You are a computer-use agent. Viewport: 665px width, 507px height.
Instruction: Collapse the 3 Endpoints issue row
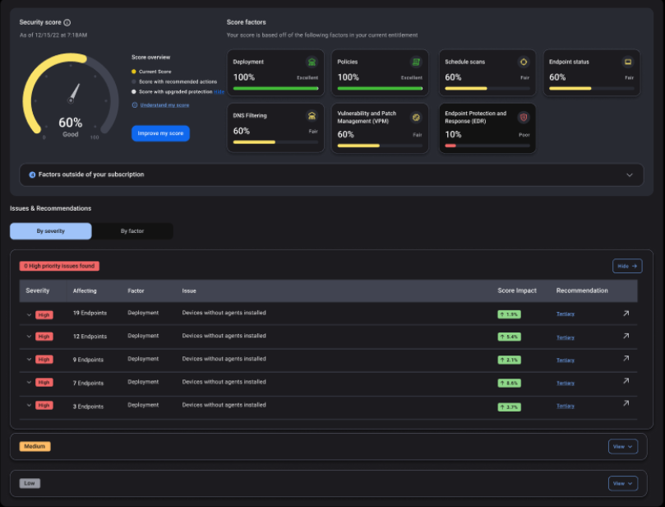coord(29,405)
